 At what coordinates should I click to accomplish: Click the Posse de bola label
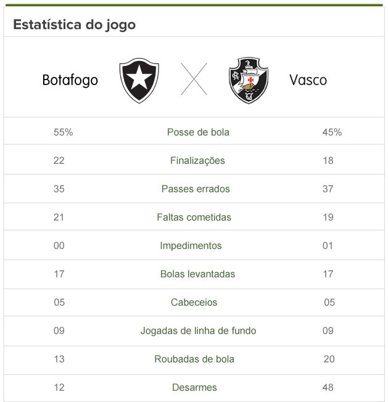pyautogui.click(x=198, y=133)
